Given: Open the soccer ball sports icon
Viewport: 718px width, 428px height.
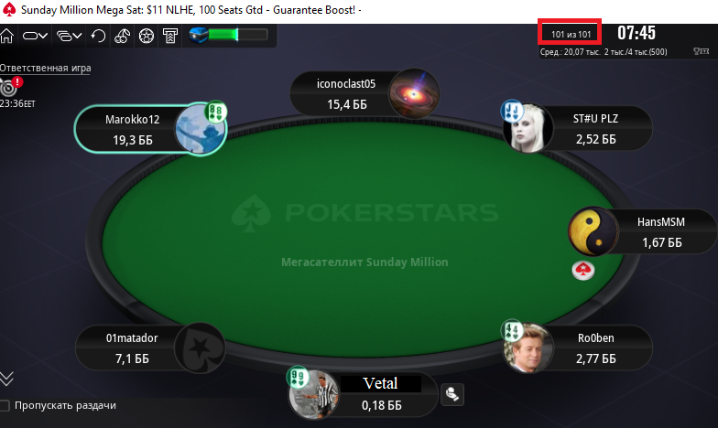Looking at the screenshot, I should pos(147,36).
